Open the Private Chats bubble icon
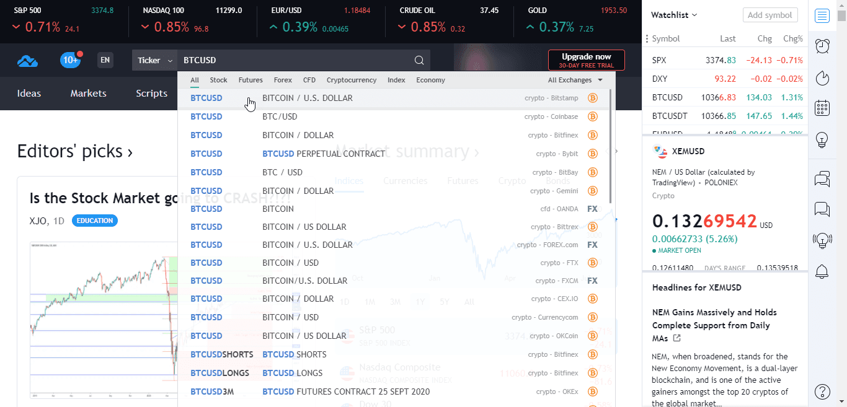The height and width of the screenshot is (407, 847). point(822,209)
